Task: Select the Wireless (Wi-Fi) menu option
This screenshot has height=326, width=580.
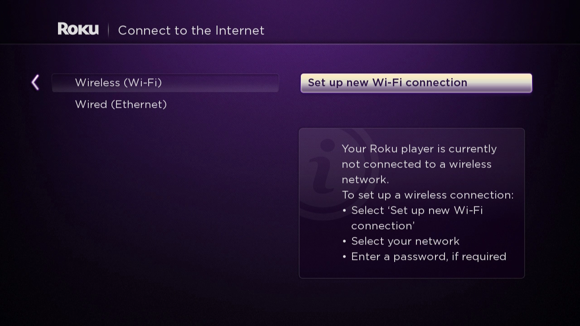Action: [x=165, y=83]
